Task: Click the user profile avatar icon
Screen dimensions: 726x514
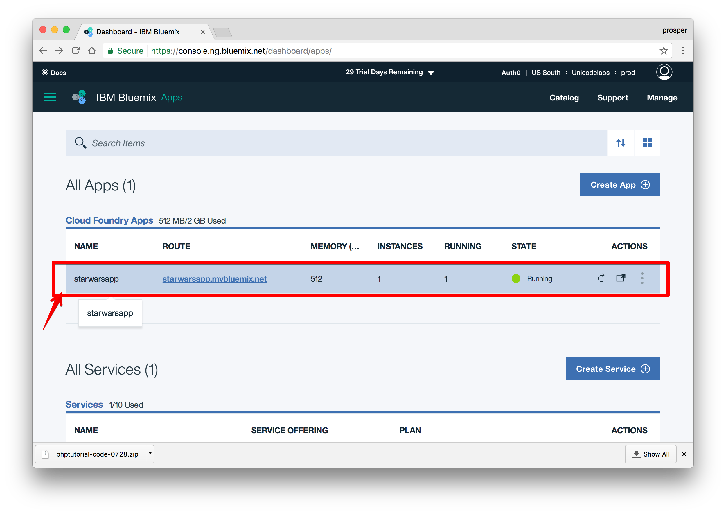Action: [x=664, y=72]
